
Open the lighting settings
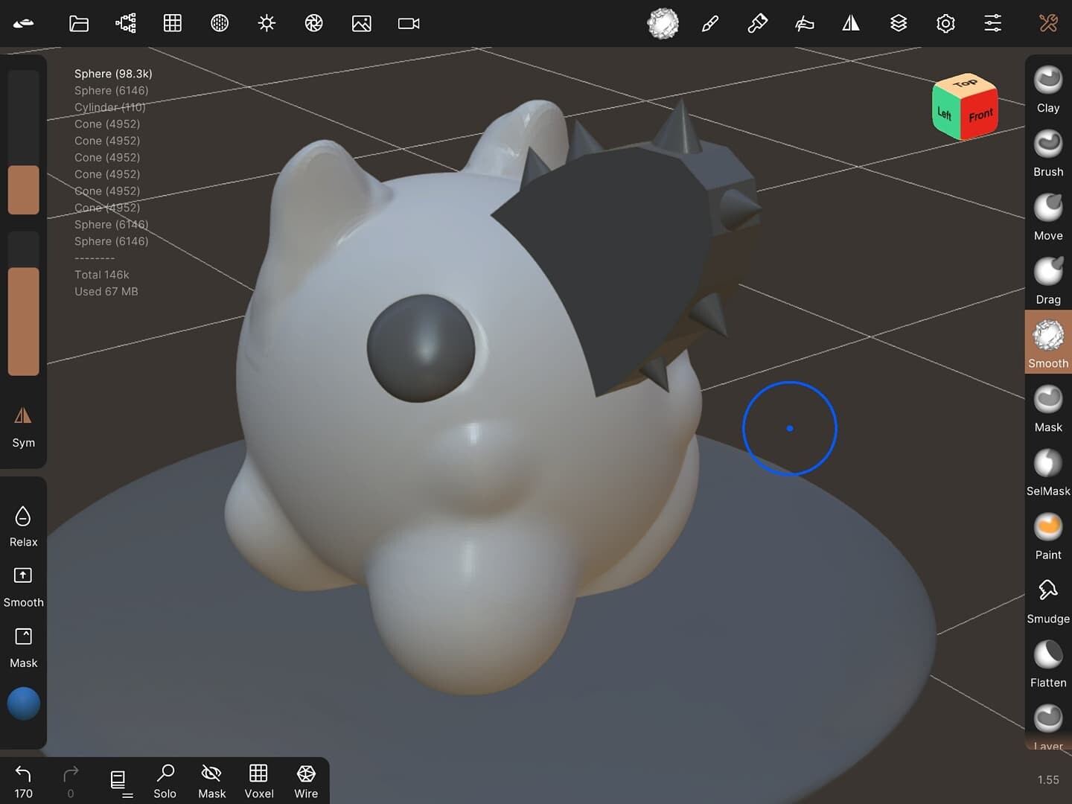coord(267,23)
